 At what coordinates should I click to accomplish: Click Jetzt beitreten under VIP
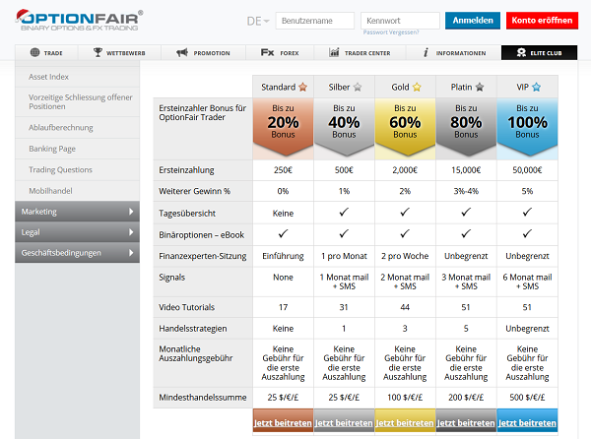[527, 423]
